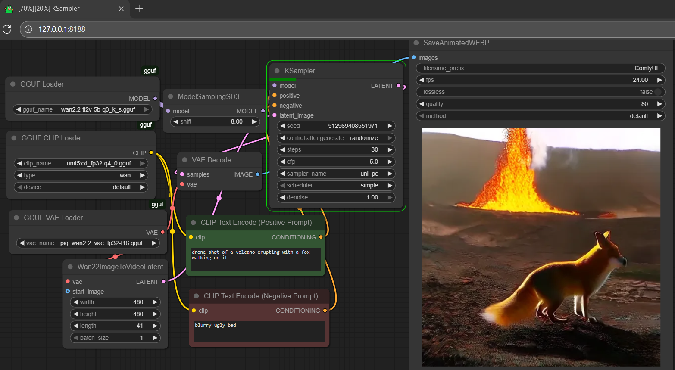Click the site information icon in address bar
This screenshot has width=675, height=370.
[28, 29]
